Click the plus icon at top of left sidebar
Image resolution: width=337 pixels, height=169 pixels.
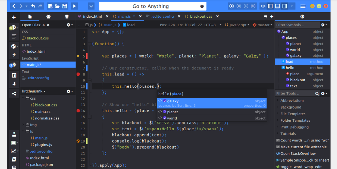(x=14, y=17)
